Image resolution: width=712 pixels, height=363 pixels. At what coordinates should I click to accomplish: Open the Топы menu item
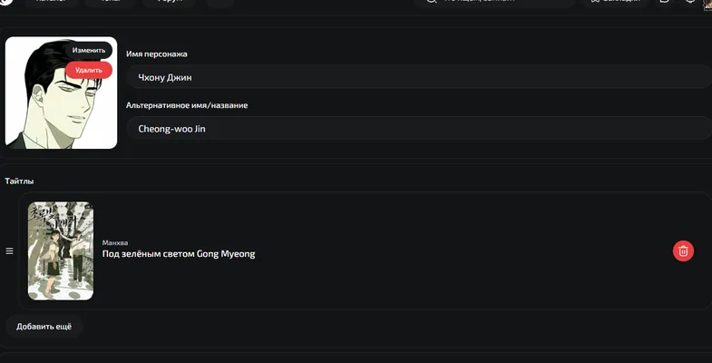pos(110,2)
